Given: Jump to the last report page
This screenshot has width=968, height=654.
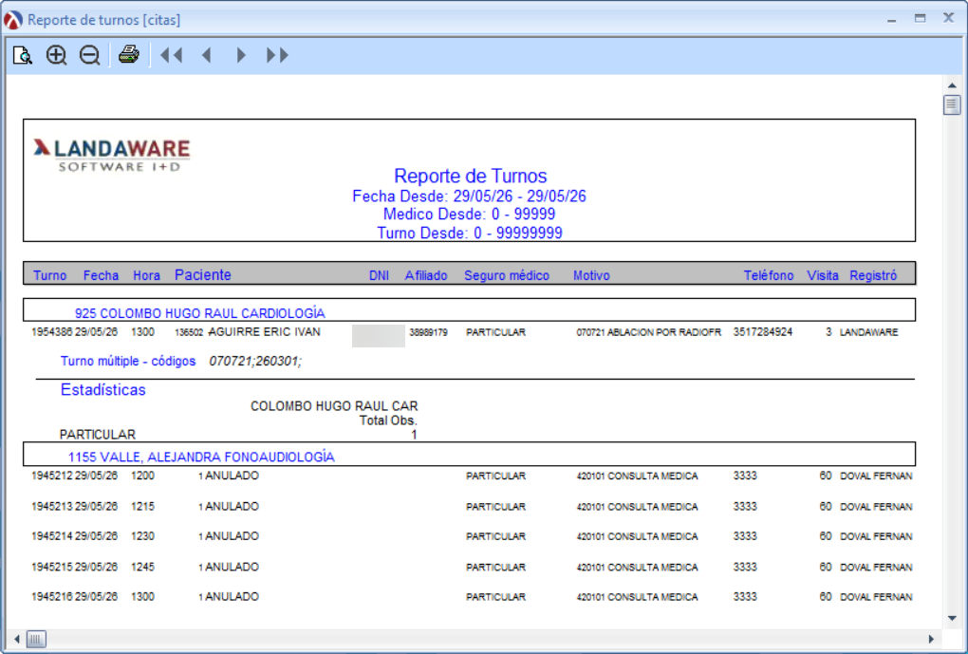Looking at the screenshot, I should tap(277, 56).
